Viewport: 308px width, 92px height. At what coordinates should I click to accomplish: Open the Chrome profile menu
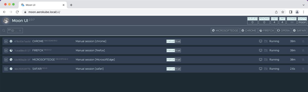(297, 12)
